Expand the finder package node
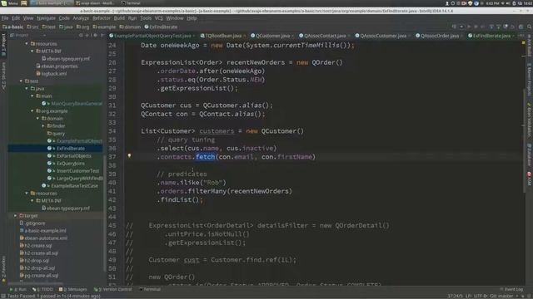The image size is (533, 299). [43, 125]
